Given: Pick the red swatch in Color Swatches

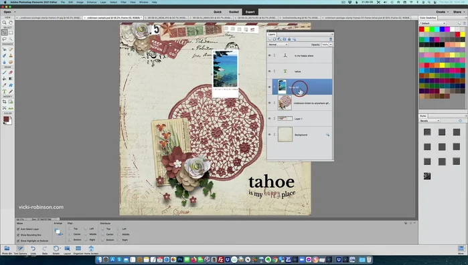Looking at the screenshot, I should pos(421,29).
